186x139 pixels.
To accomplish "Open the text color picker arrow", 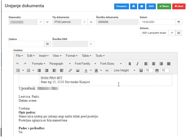I will [91, 70].
